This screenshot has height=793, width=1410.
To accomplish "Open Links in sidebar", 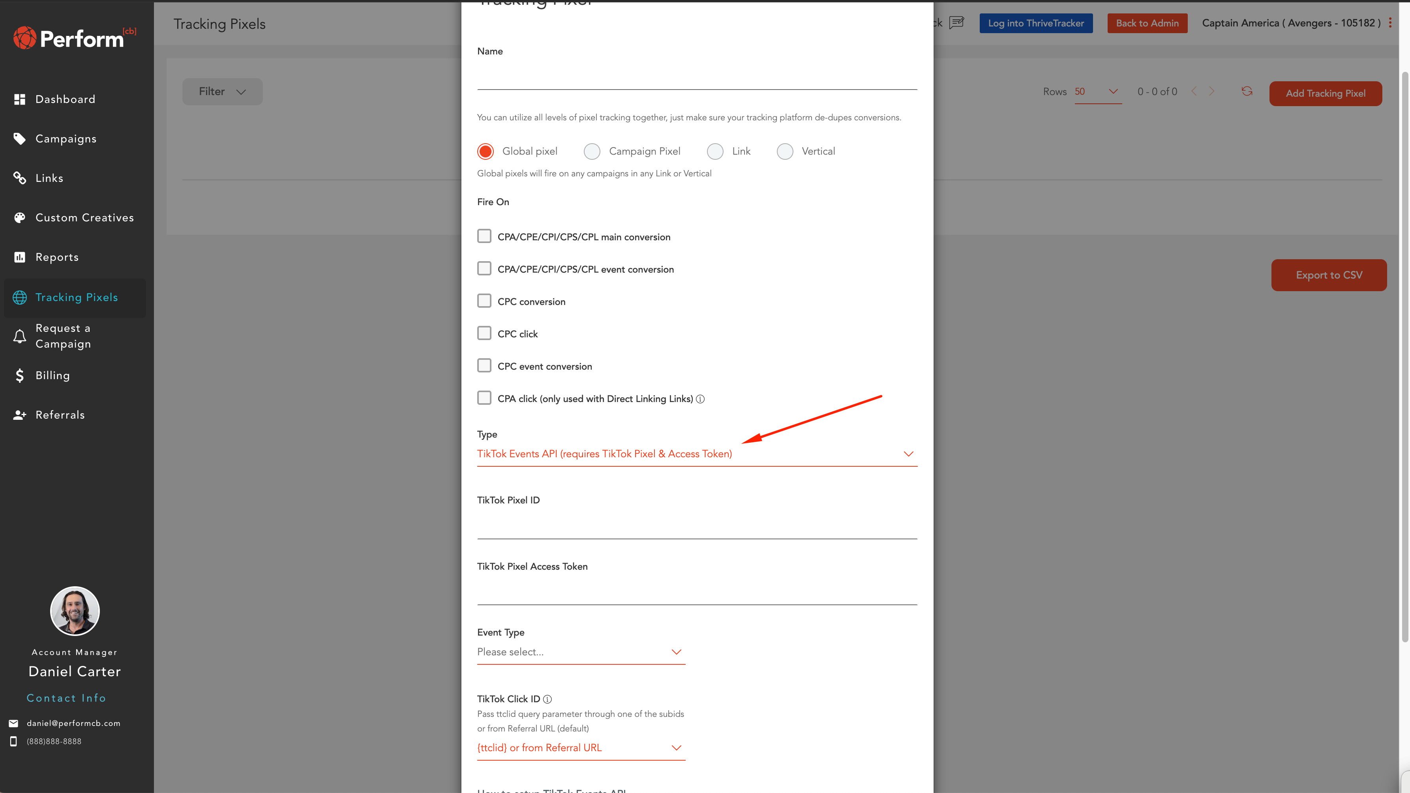I will pos(75,178).
